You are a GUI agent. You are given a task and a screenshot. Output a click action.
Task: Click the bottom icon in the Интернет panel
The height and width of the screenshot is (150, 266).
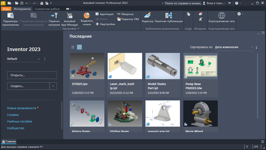pyautogui.click(x=200, y=19)
